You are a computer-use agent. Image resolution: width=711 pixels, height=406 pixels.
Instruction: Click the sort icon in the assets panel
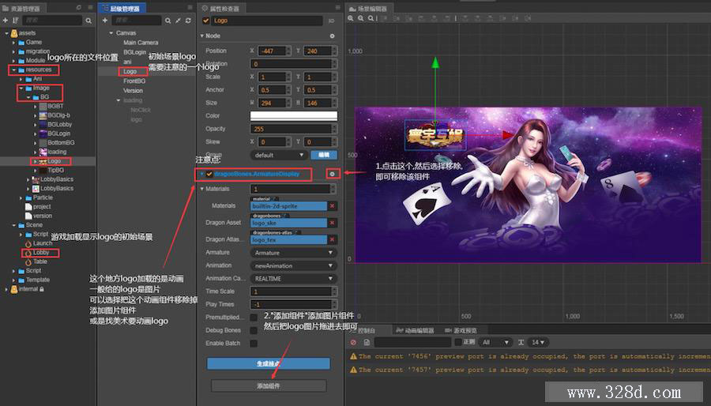click(x=16, y=20)
